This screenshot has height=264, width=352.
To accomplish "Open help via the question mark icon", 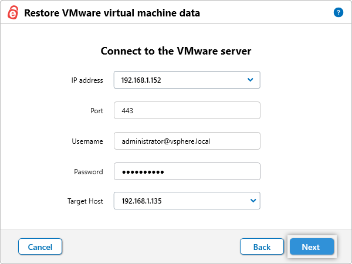I will (338, 12).
